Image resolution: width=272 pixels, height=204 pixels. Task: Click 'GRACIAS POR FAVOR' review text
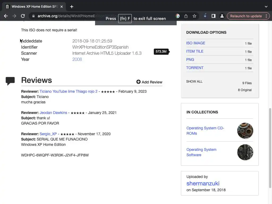(x=40, y=123)
